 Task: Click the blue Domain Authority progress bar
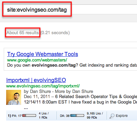(x=77, y=116)
